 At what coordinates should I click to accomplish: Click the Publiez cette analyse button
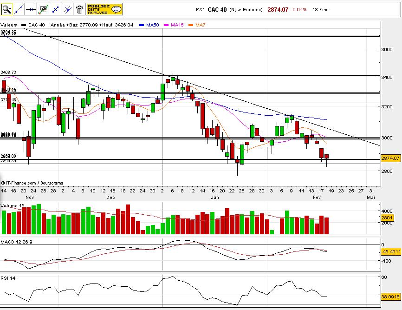click(x=104, y=9)
